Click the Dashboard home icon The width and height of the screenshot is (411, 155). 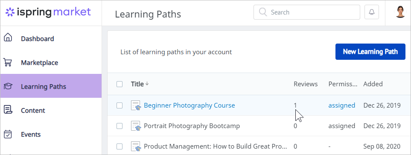click(x=8, y=37)
